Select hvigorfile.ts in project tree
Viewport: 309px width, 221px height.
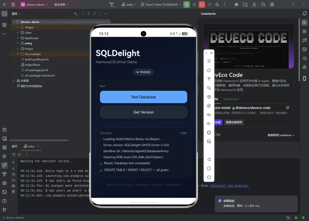tap(32, 65)
